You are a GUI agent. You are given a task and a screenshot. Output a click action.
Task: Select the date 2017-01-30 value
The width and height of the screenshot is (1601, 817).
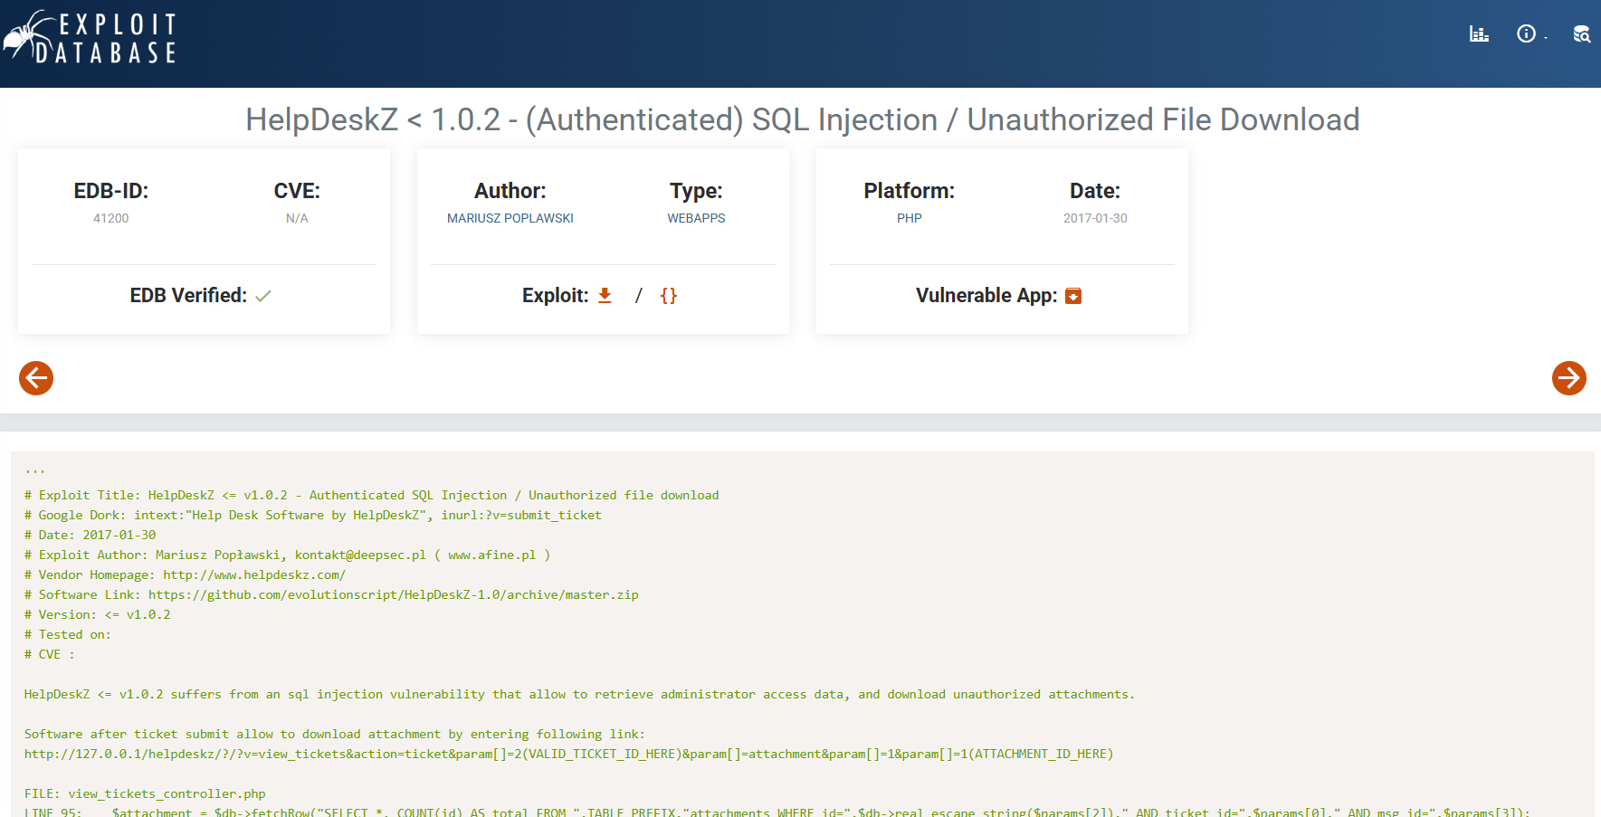point(1095,218)
